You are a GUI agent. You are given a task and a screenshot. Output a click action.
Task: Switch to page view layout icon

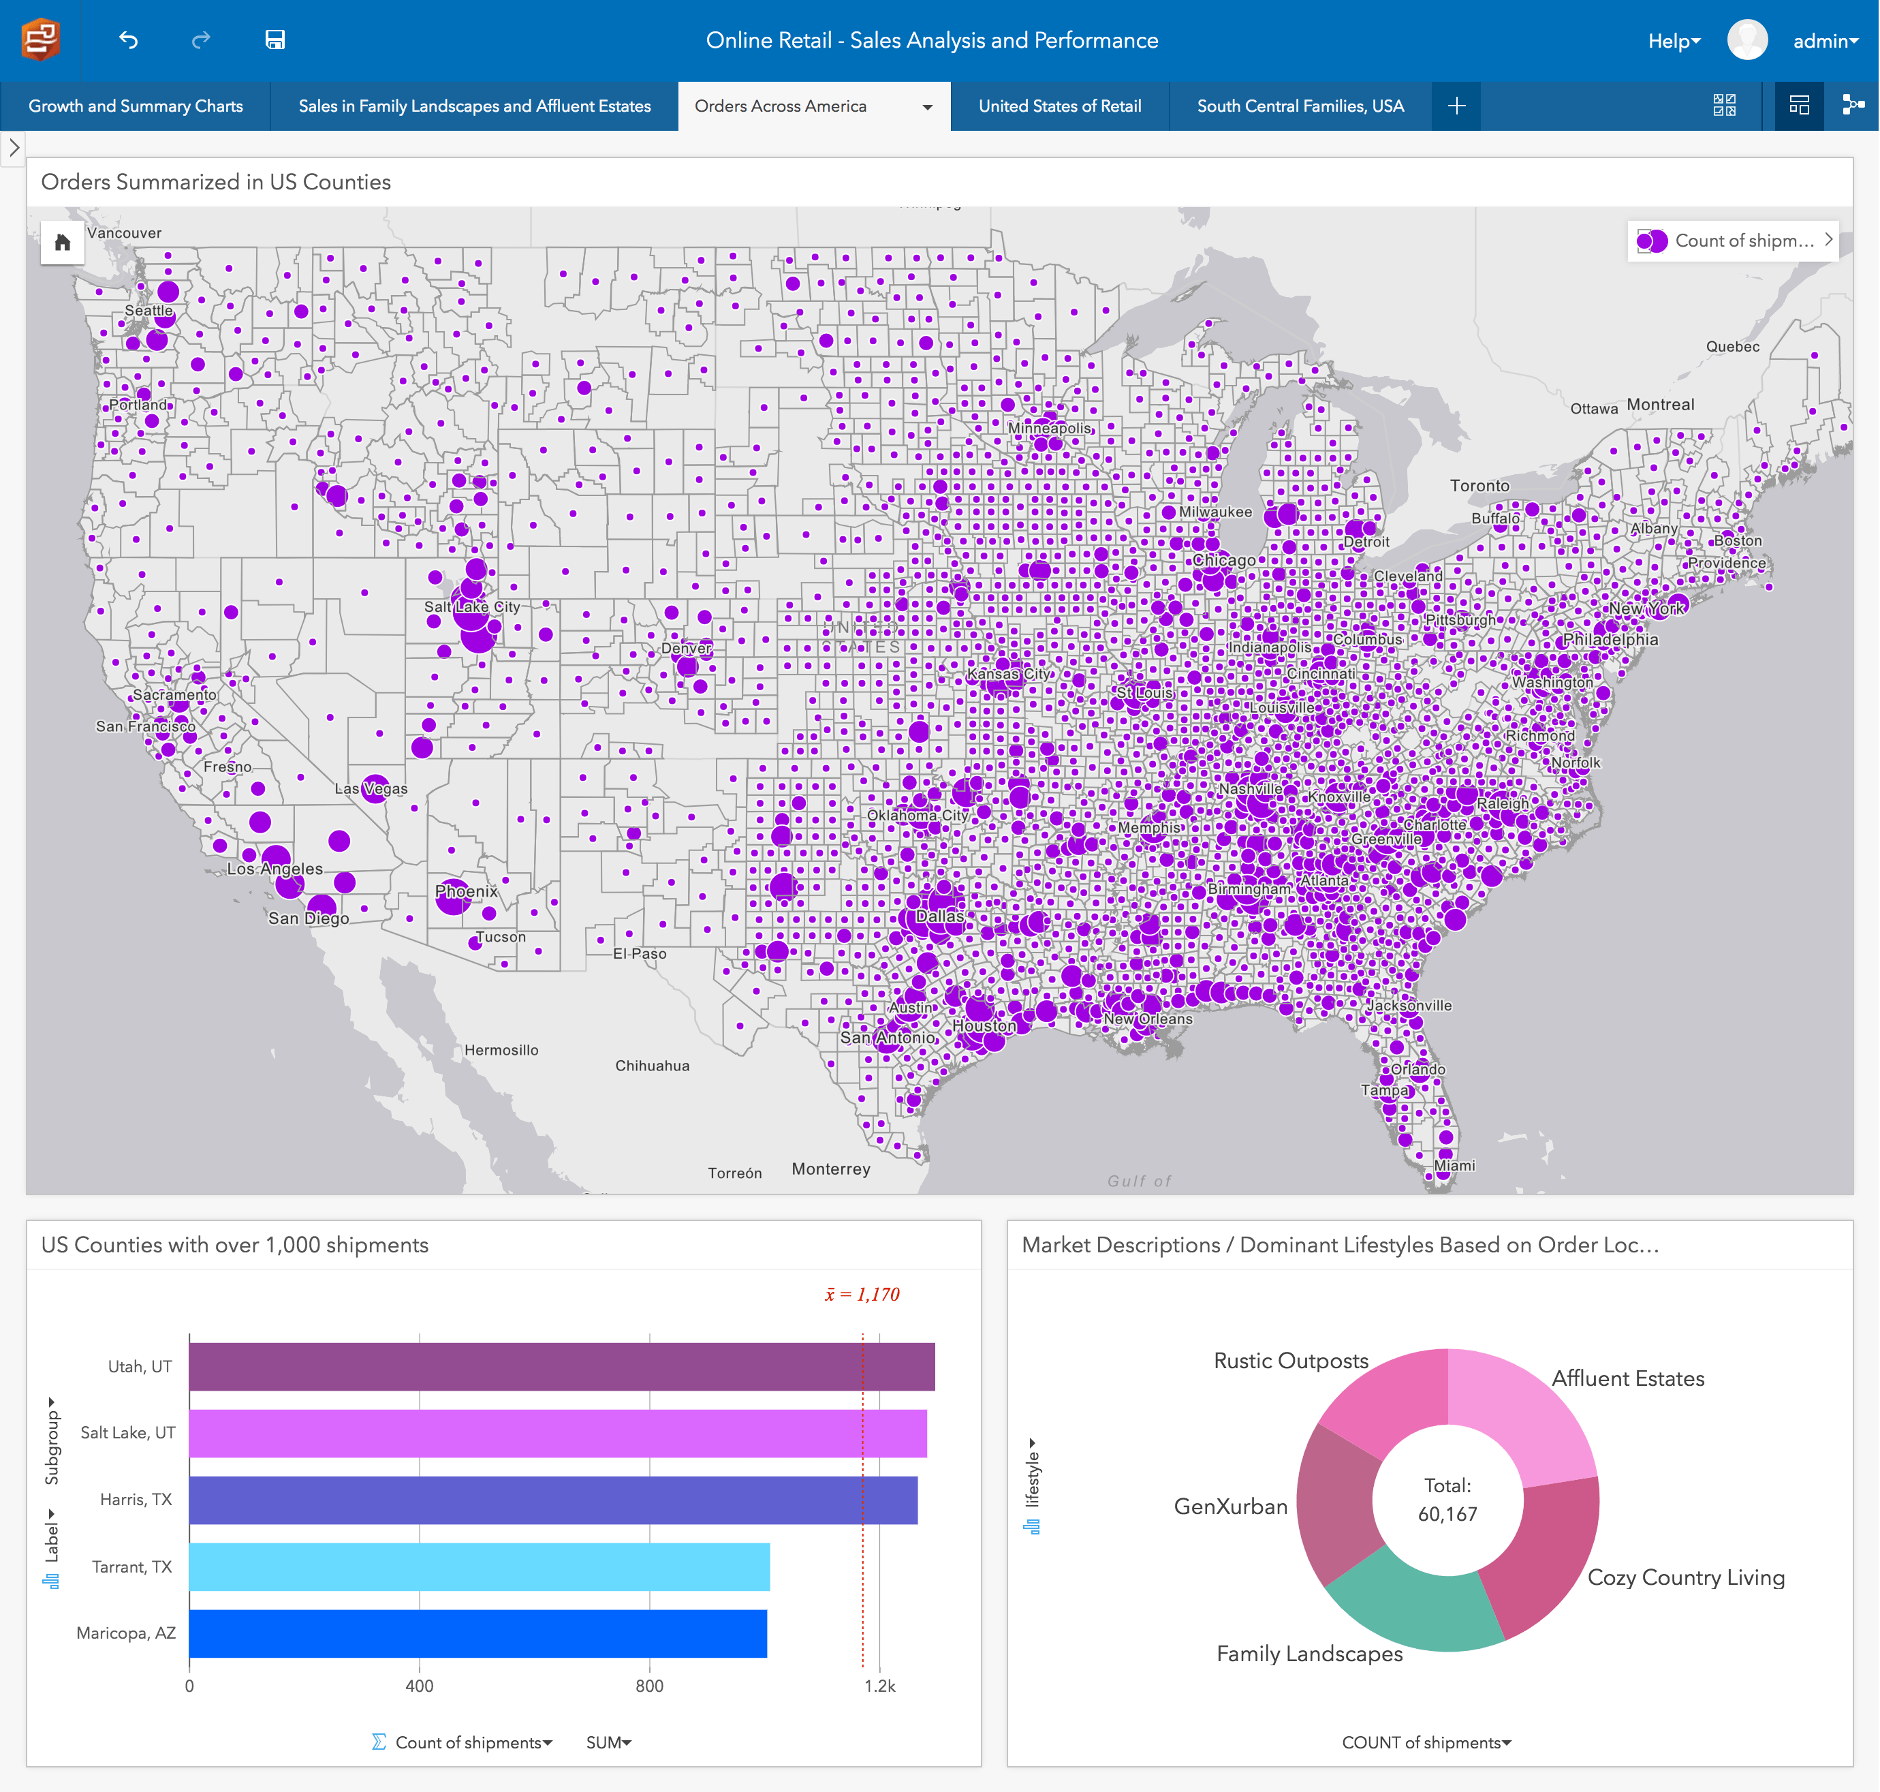pyautogui.click(x=1799, y=105)
